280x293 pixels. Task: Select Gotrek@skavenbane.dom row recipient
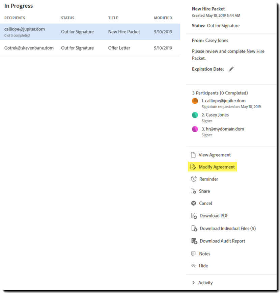tap(29, 48)
